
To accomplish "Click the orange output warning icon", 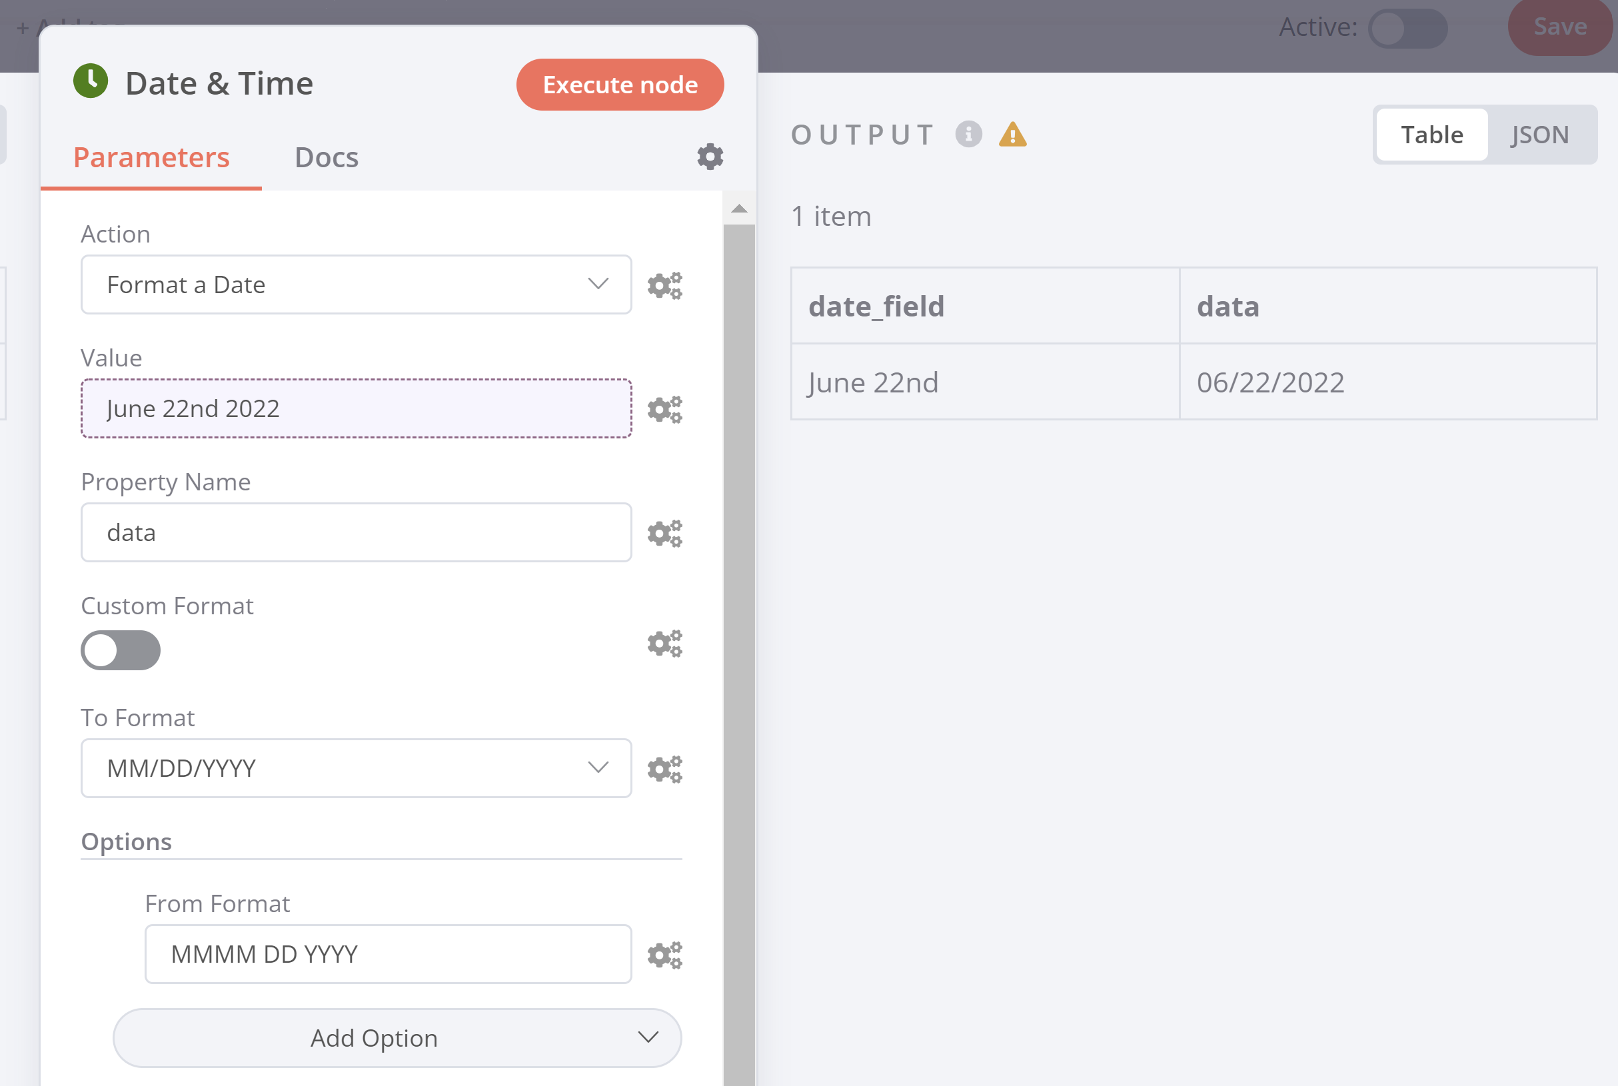I will pos(1012,135).
